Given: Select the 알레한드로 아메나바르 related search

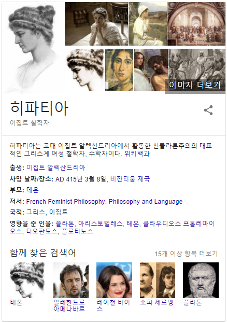Looking at the screenshot, I should pyautogui.click(x=69, y=305).
